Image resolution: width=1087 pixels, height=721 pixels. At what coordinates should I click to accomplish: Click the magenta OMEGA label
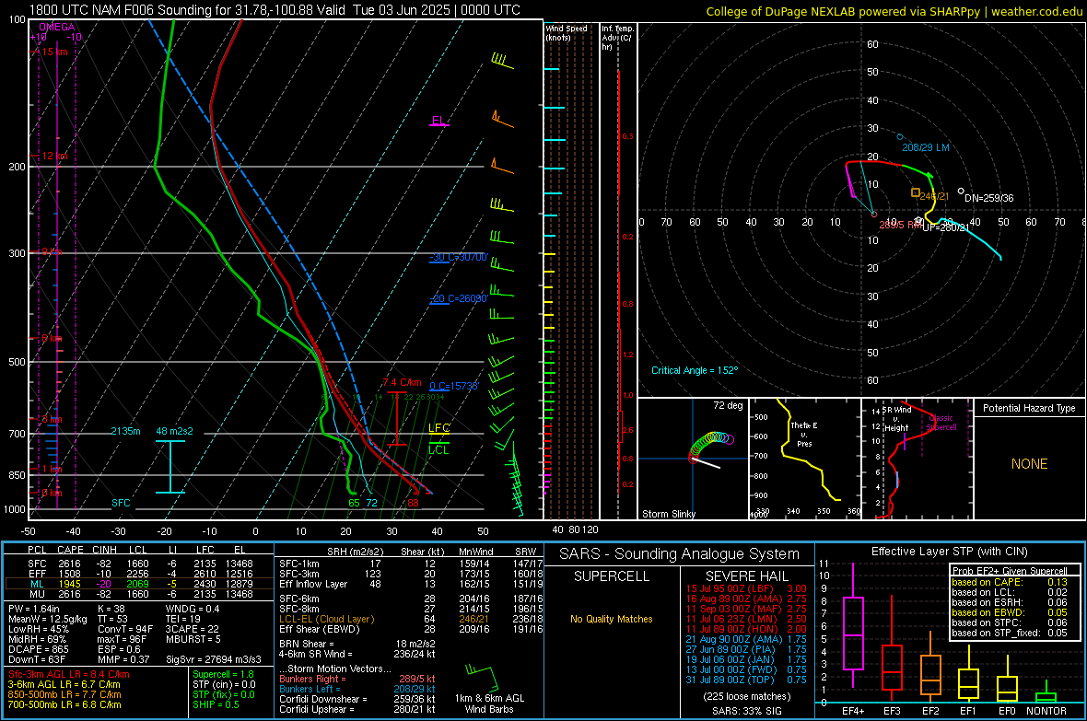pyautogui.click(x=57, y=27)
